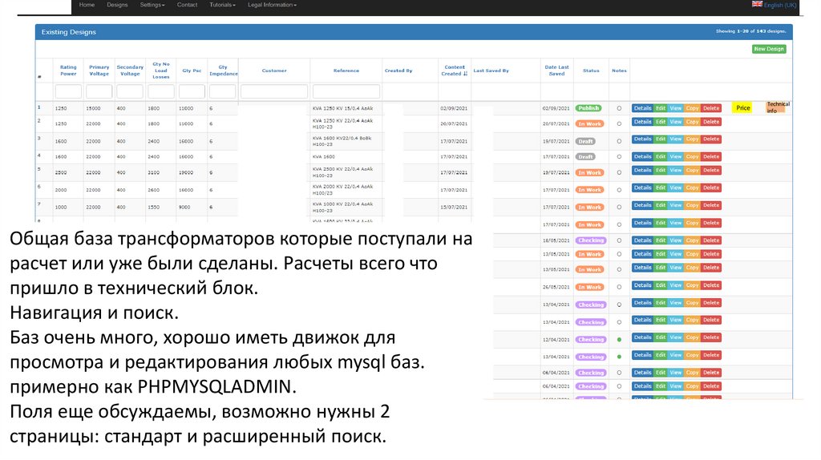Click the Publish status badge in row 1
This screenshot has height=460, width=821.
click(x=588, y=108)
